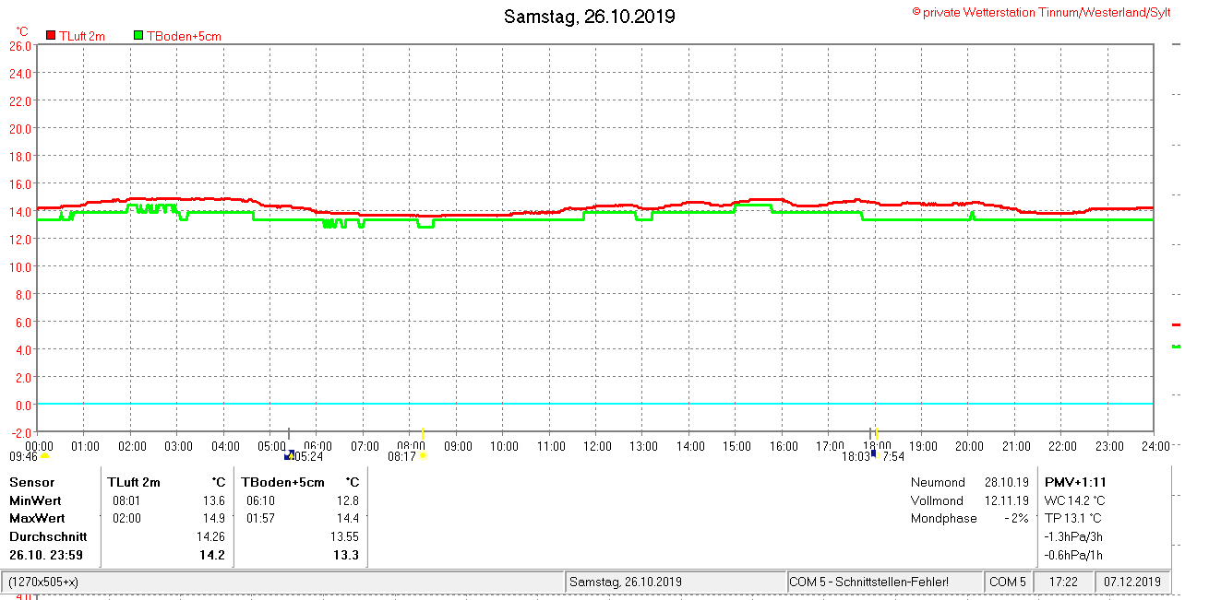The width and height of the screenshot is (1209, 600).
Task: Click the 17:22 clock in status bar
Action: pyautogui.click(x=1063, y=582)
